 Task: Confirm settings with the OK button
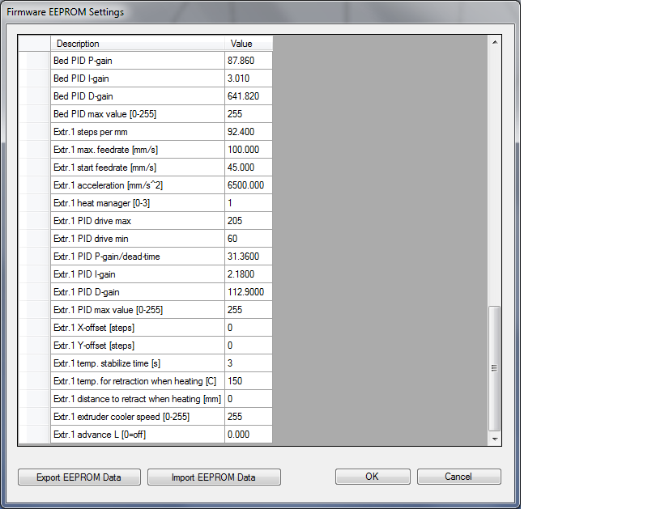coord(372,477)
